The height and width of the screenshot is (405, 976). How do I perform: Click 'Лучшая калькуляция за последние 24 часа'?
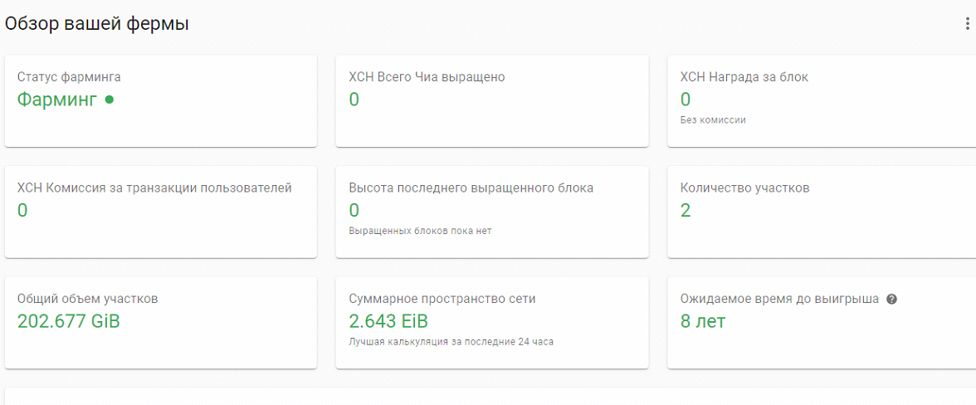click(x=451, y=342)
